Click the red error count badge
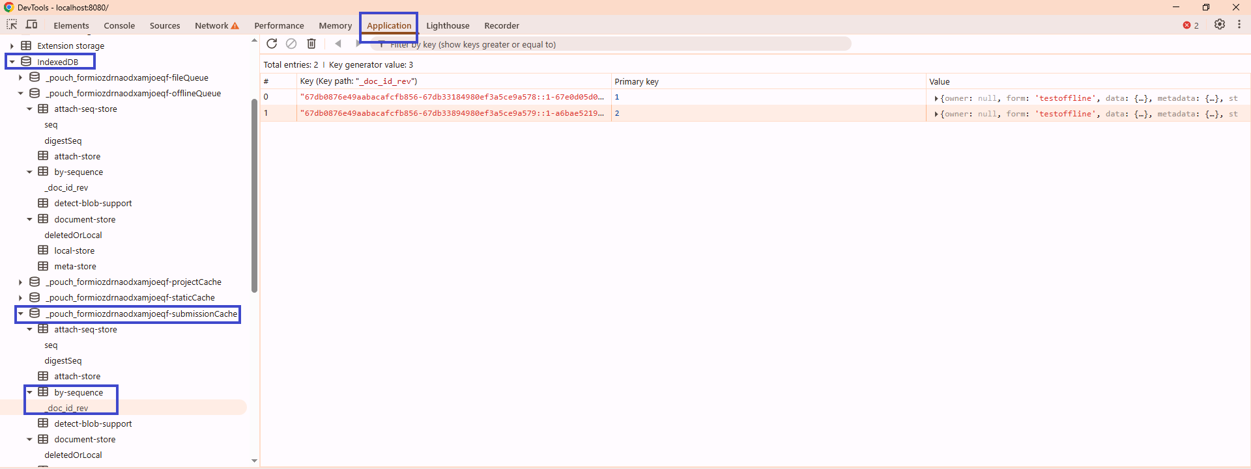Screen dimensions: 1251x469 1190,25
